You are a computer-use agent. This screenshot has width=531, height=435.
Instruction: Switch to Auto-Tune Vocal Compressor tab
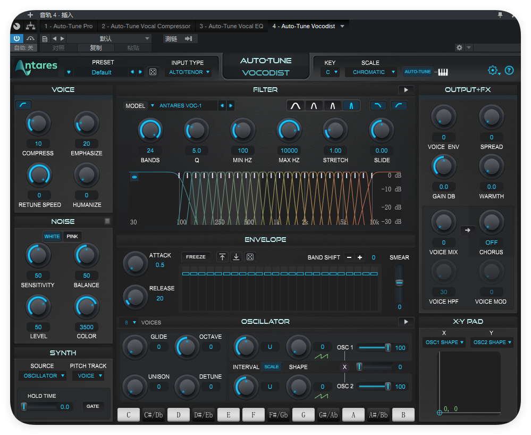pos(146,26)
